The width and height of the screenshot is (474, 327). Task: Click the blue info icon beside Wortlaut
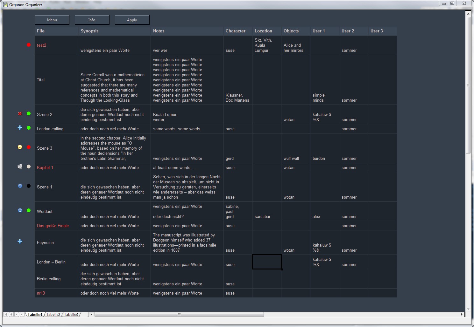20,210
